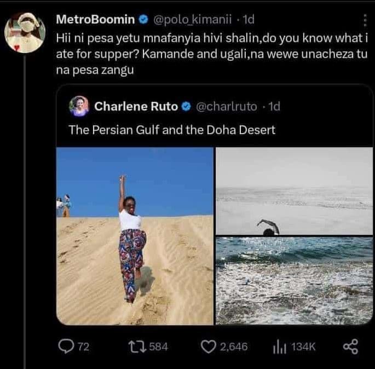Open the ocean waves photo
375x369 pixels.
coord(294,280)
